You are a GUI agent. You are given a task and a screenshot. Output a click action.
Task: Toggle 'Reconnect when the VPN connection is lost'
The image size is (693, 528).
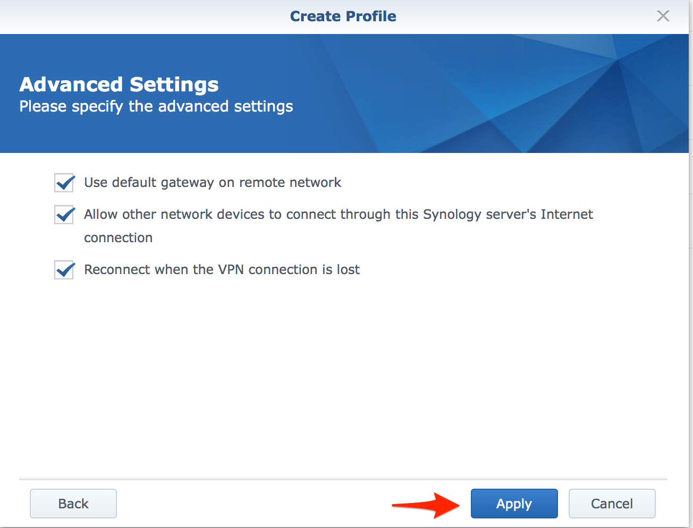tap(64, 270)
